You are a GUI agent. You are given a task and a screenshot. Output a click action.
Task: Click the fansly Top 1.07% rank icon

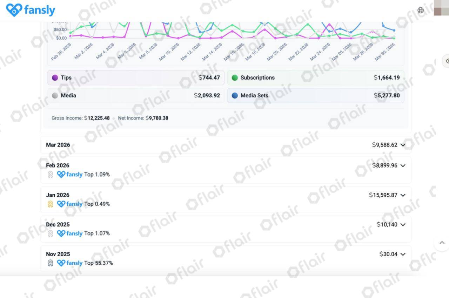pos(61,233)
